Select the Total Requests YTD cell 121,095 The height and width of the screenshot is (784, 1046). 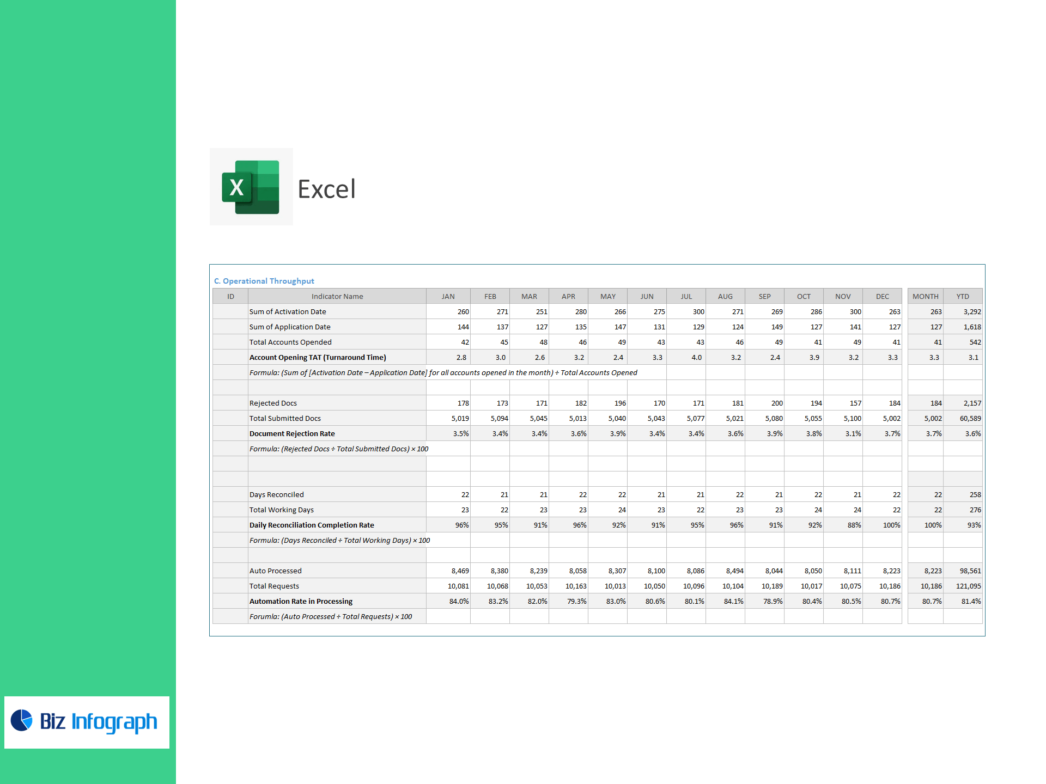pos(968,586)
